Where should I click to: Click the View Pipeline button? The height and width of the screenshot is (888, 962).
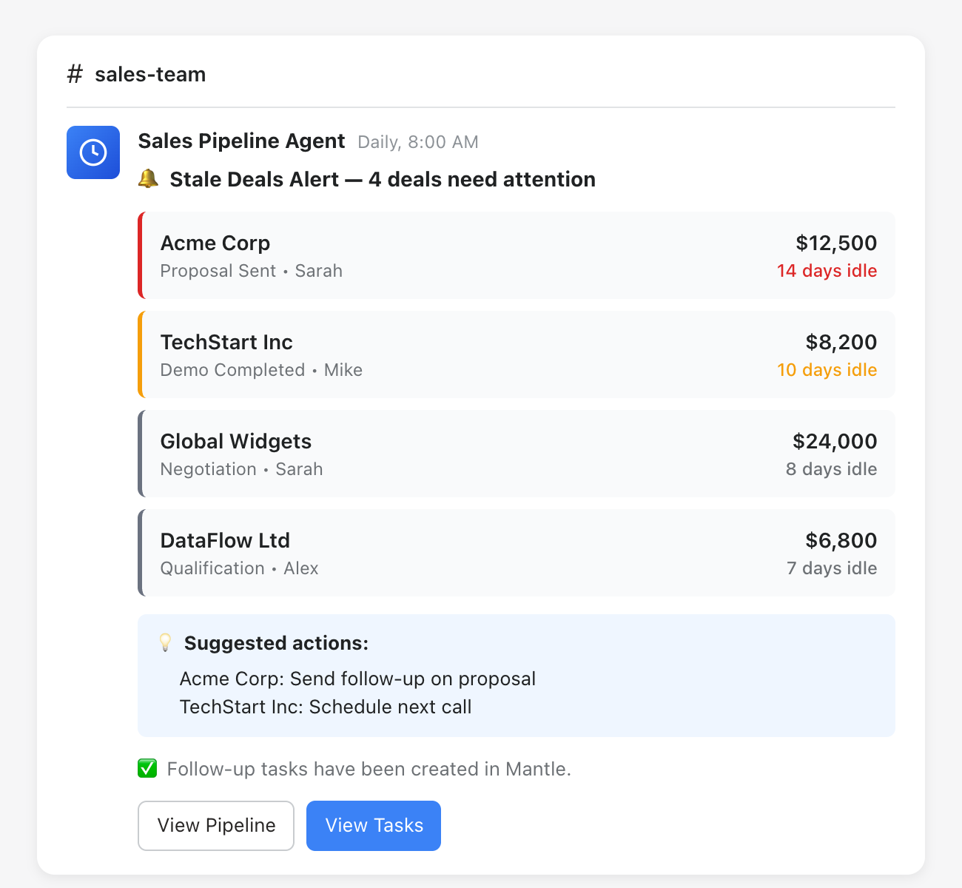215,825
